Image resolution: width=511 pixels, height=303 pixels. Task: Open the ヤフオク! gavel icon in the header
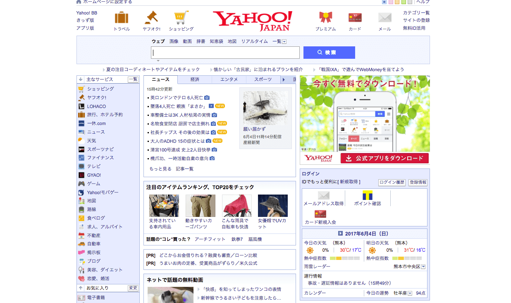tap(151, 18)
